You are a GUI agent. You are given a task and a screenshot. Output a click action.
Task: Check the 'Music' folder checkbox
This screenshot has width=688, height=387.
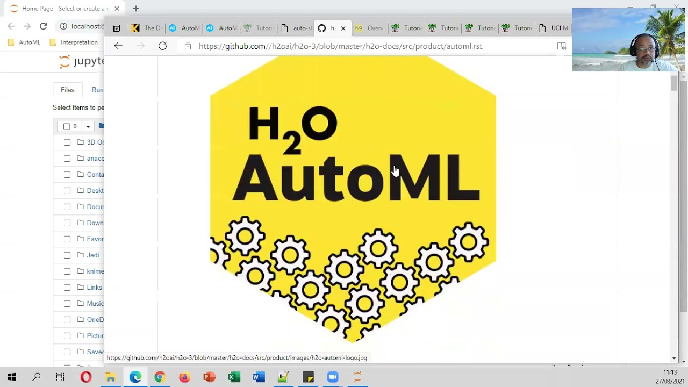coord(67,304)
